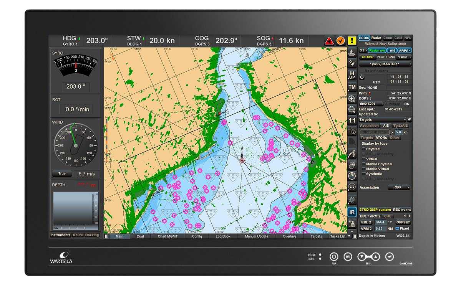Open the grid apps menu icon
This screenshot has width=461, height=284.
[352, 187]
